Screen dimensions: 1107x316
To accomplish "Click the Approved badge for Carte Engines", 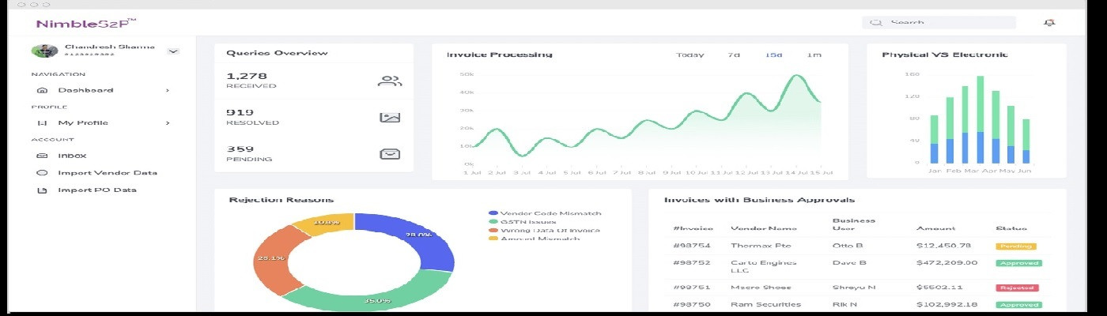I will (x=1018, y=263).
